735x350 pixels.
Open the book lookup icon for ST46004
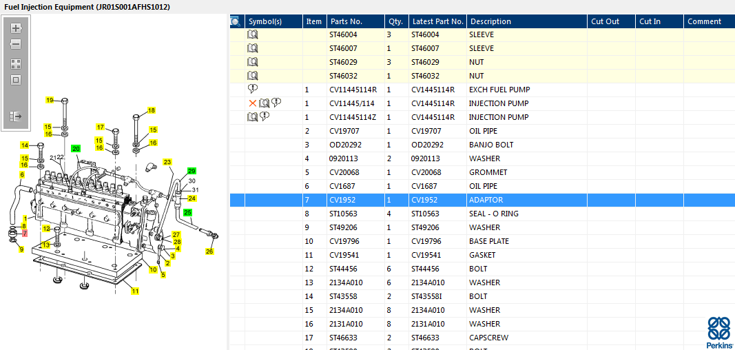pos(253,34)
